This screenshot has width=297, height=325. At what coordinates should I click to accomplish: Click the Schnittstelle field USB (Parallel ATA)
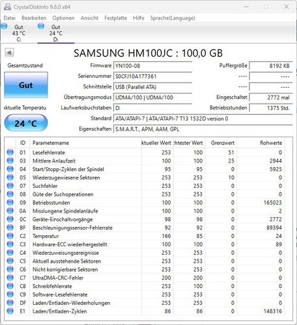[152, 87]
